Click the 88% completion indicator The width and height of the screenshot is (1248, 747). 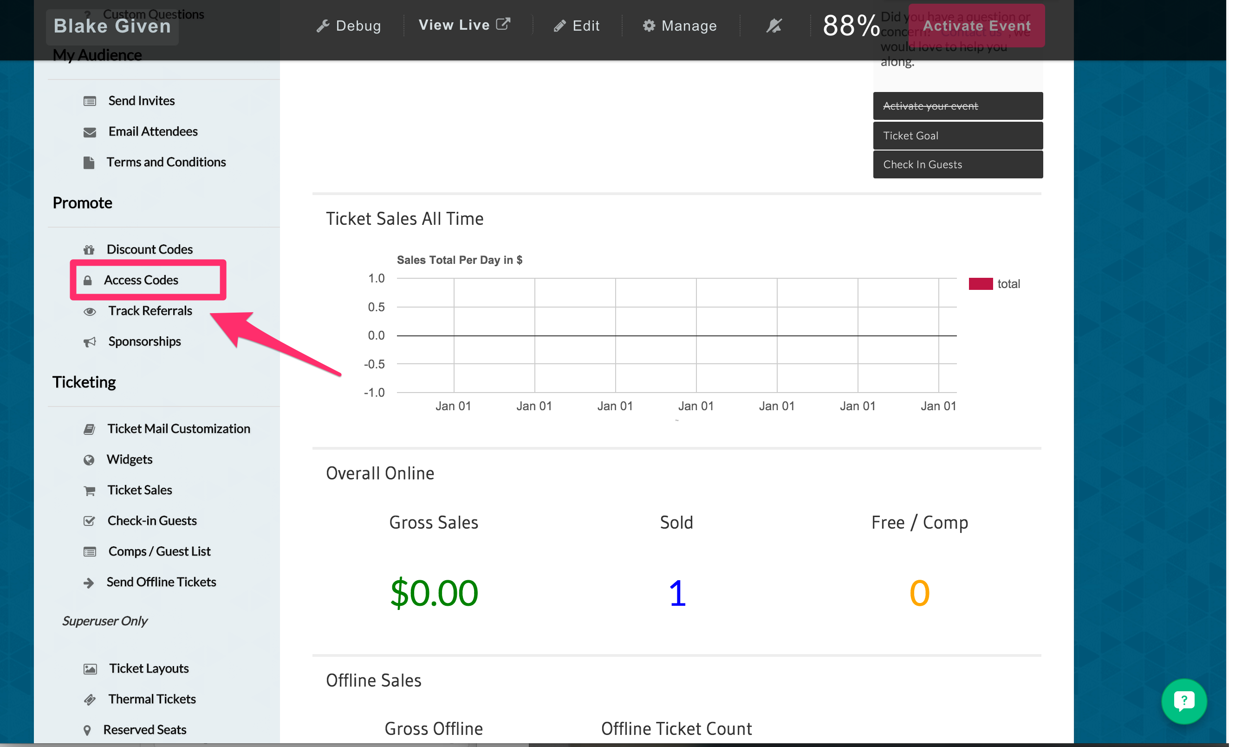(851, 26)
